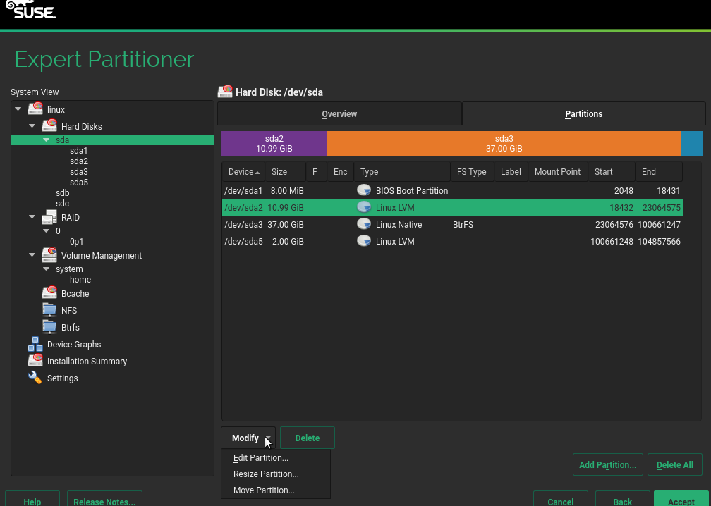Collapse the RAID tree node arrow
Image resolution: width=711 pixels, height=506 pixels.
[32, 218]
